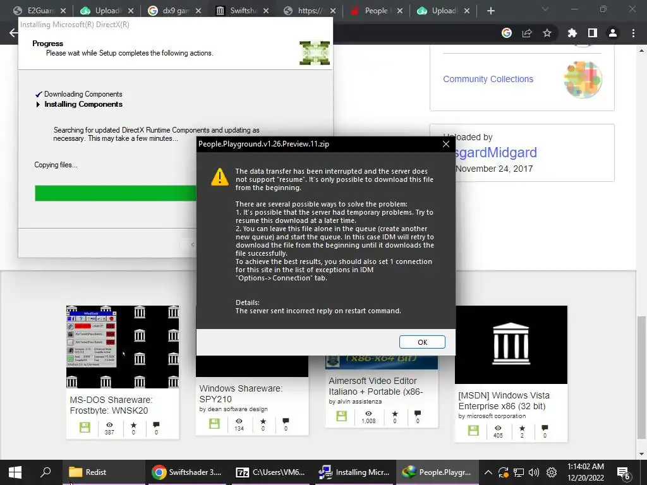Viewport: 647px width, 485px height.
Task: Click the browser back arrow
Action: click(x=14, y=33)
